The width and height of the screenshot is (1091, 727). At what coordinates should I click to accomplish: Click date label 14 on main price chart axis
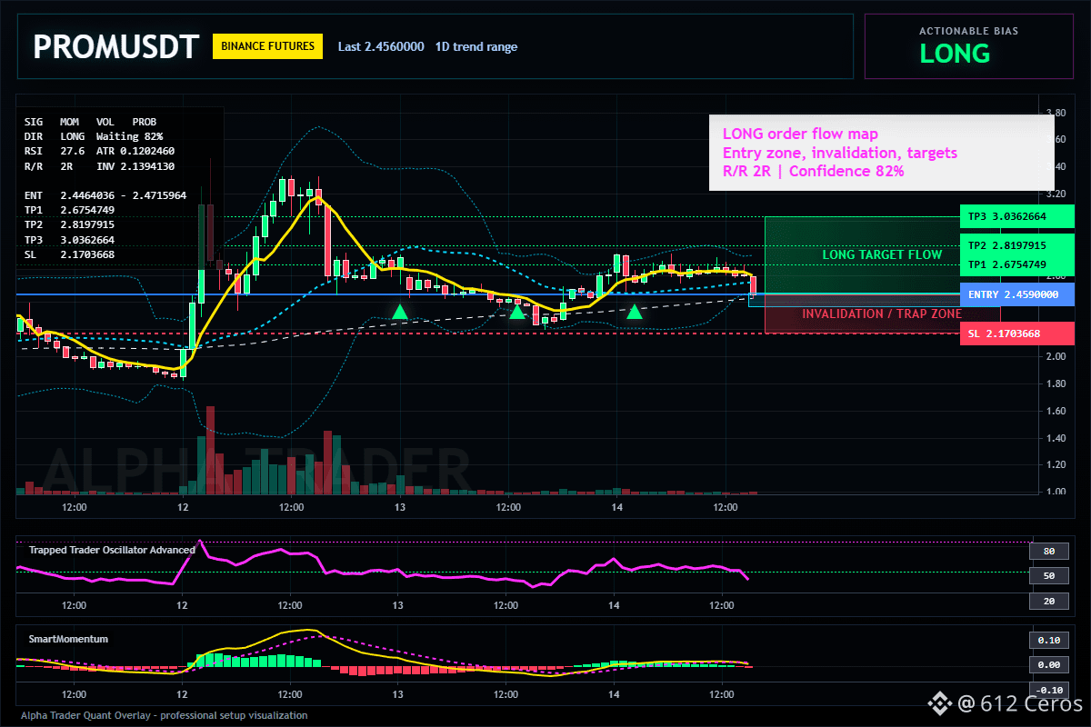pyautogui.click(x=616, y=507)
